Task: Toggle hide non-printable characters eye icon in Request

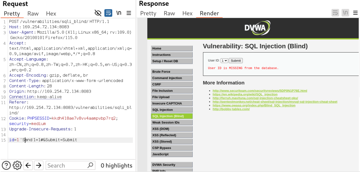Action: [x=98, y=13]
